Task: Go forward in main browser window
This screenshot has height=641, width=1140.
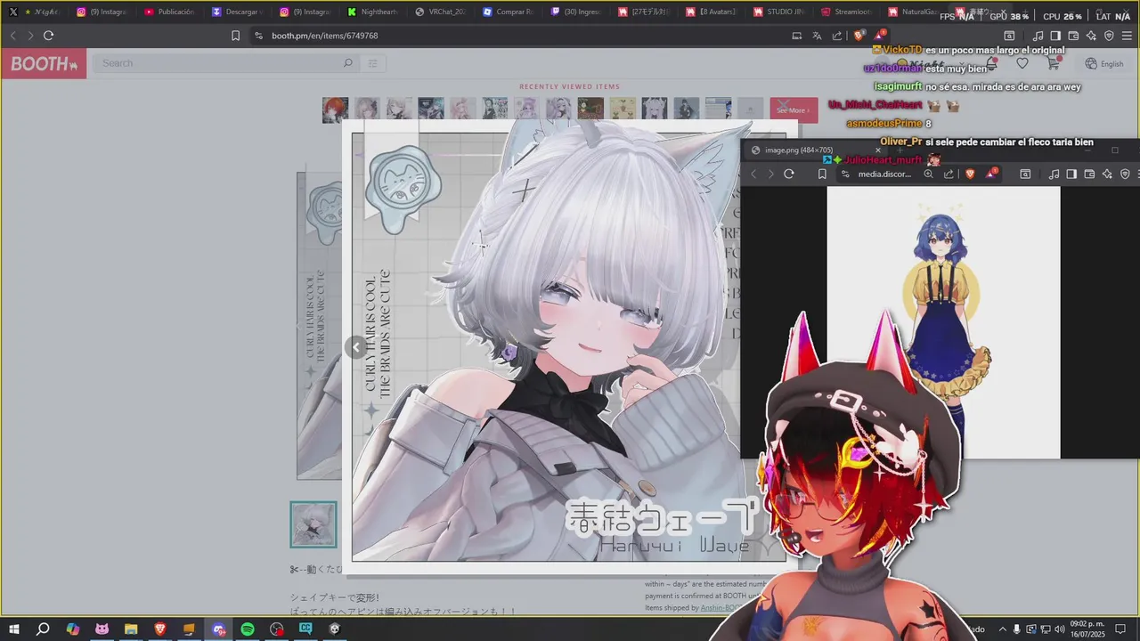Action: 30,36
